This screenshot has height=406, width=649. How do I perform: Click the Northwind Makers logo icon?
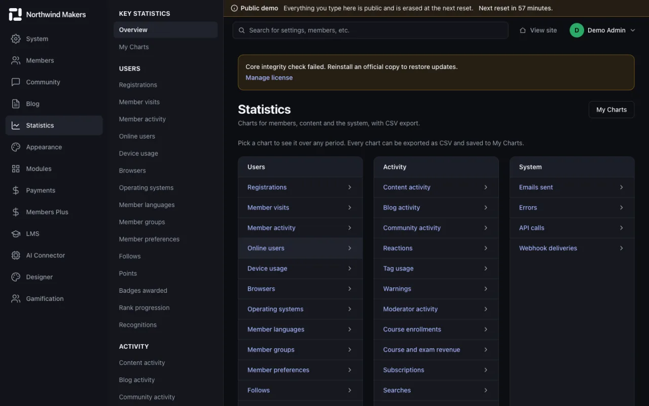(16, 15)
